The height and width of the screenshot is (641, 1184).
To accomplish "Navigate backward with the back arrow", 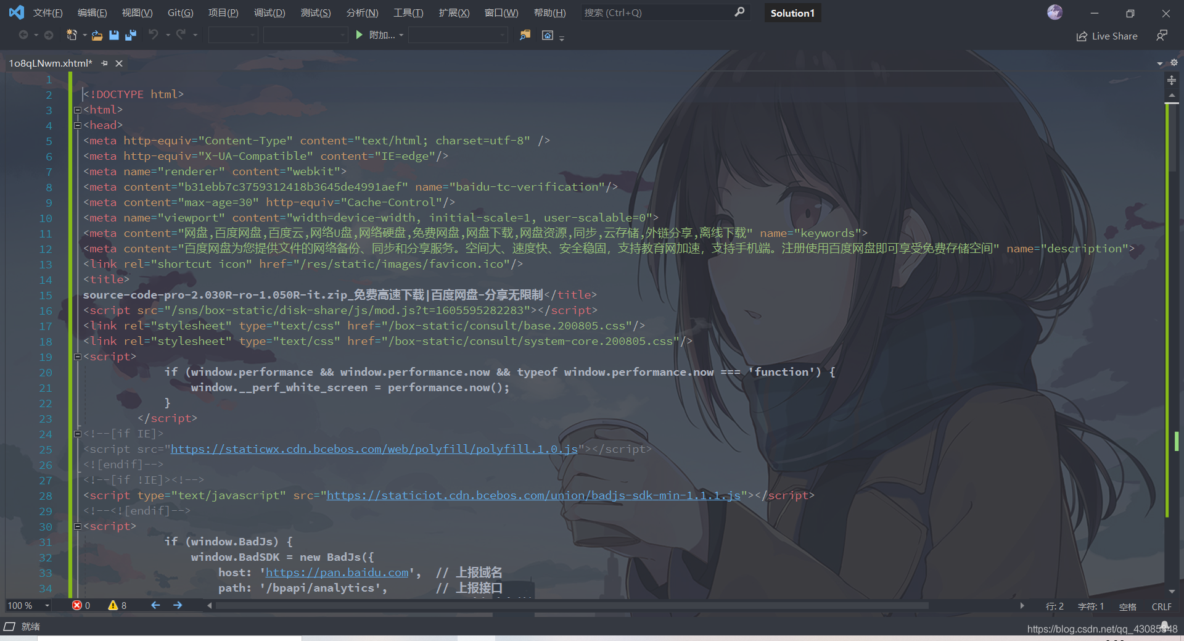I will (x=23, y=35).
